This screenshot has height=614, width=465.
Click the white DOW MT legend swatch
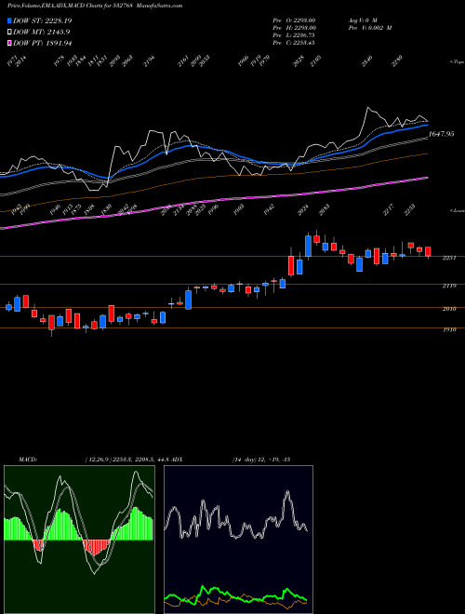[x=10, y=32]
